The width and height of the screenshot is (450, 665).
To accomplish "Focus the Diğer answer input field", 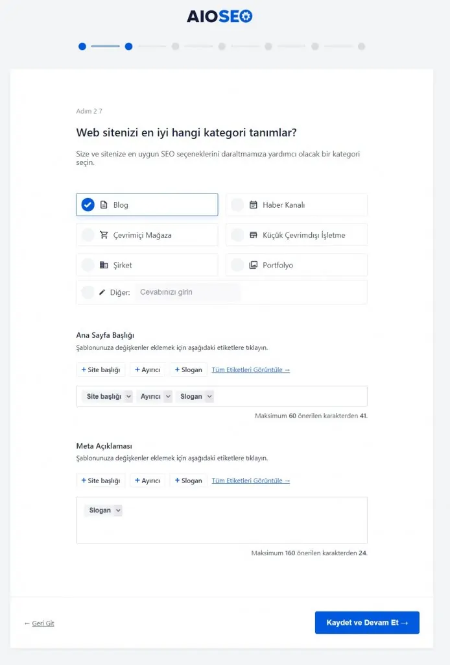I will click(x=187, y=292).
